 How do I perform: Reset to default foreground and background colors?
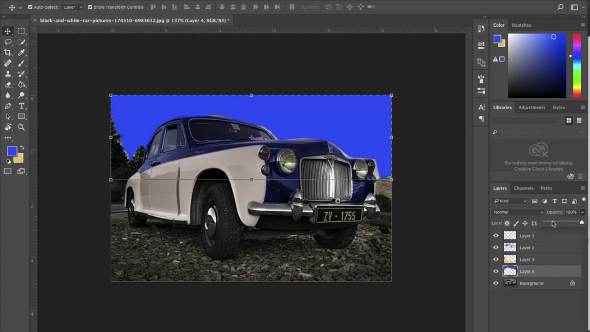[8, 161]
